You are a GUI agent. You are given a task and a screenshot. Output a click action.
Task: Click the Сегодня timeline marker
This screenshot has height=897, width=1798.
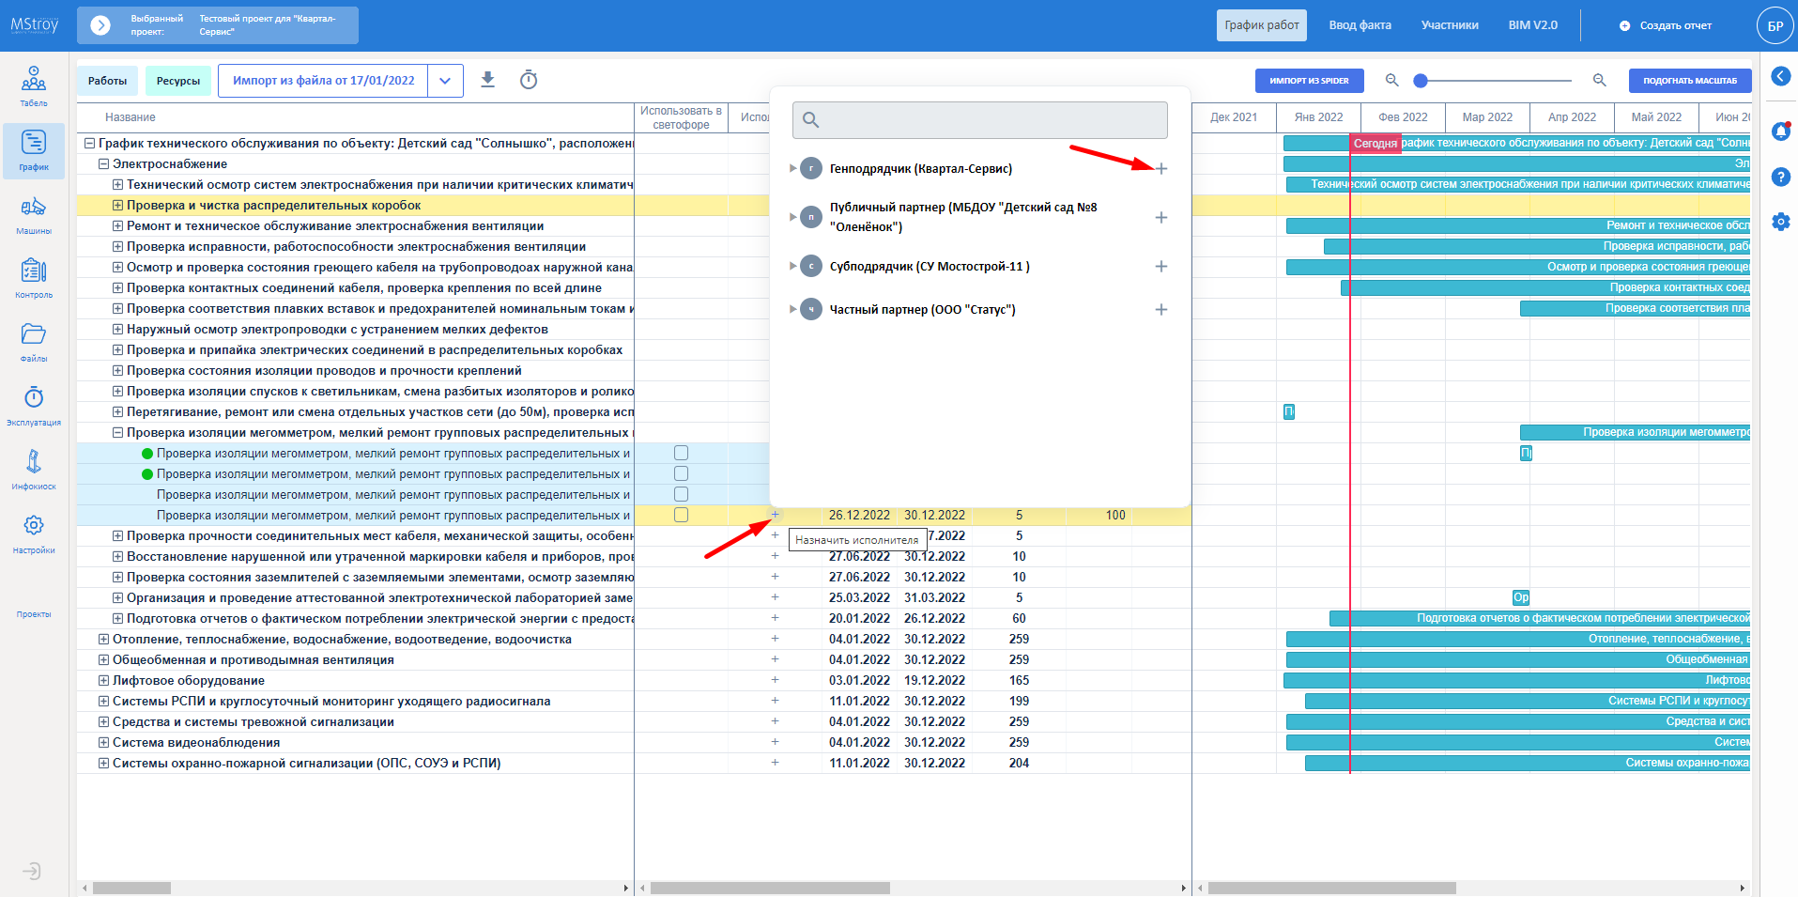[x=1375, y=144]
